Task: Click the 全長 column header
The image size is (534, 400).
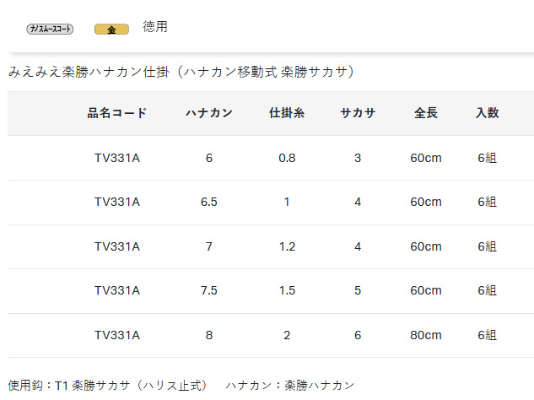Action: [426, 113]
